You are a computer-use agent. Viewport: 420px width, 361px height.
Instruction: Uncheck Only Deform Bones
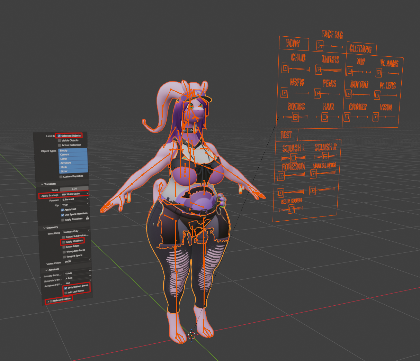point(65,288)
